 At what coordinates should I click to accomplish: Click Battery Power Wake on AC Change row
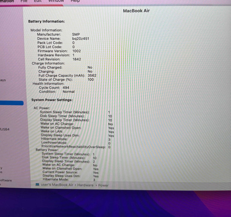coord(70,165)
